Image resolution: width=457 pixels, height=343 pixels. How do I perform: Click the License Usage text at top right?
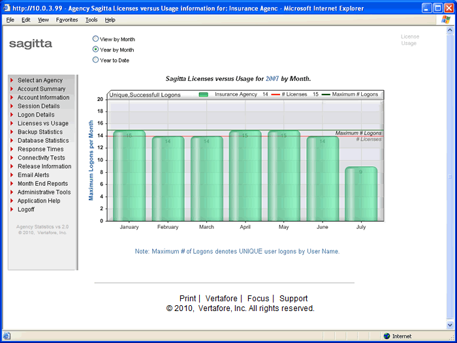(x=409, y=40)
